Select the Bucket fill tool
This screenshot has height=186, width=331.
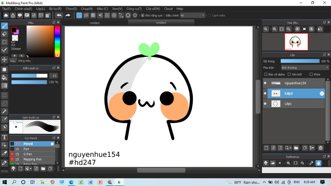coord(5,77)
